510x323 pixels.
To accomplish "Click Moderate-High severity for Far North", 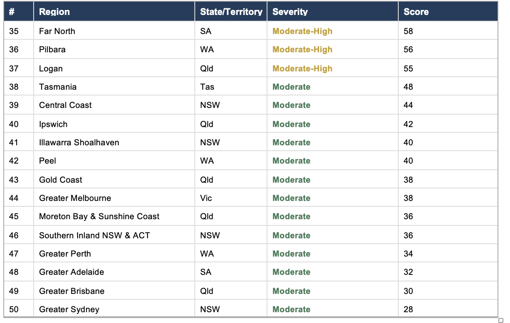I will pos(302,31).
